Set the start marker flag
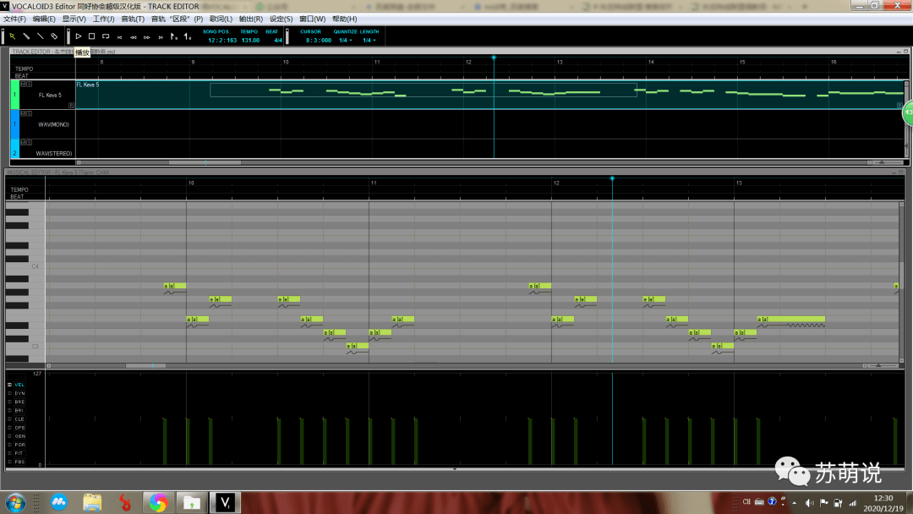This screenshot has height=514, width=913. tap(174, 36)
